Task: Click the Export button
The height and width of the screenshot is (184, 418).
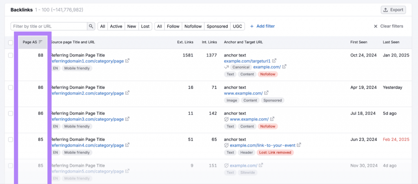Action: pos(393,10)
